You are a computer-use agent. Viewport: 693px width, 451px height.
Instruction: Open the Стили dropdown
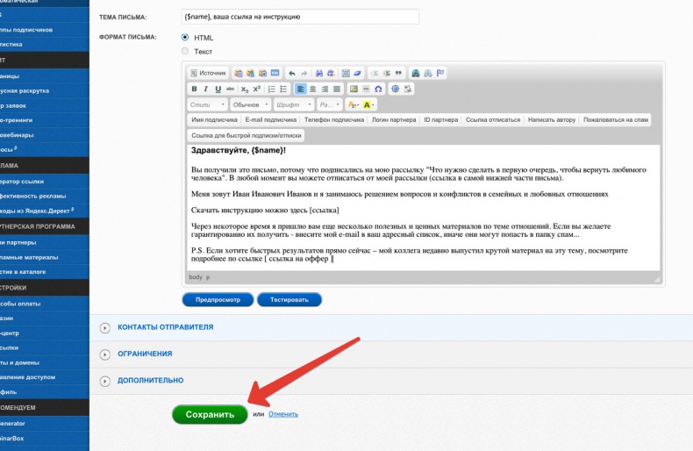coord(207,104)
